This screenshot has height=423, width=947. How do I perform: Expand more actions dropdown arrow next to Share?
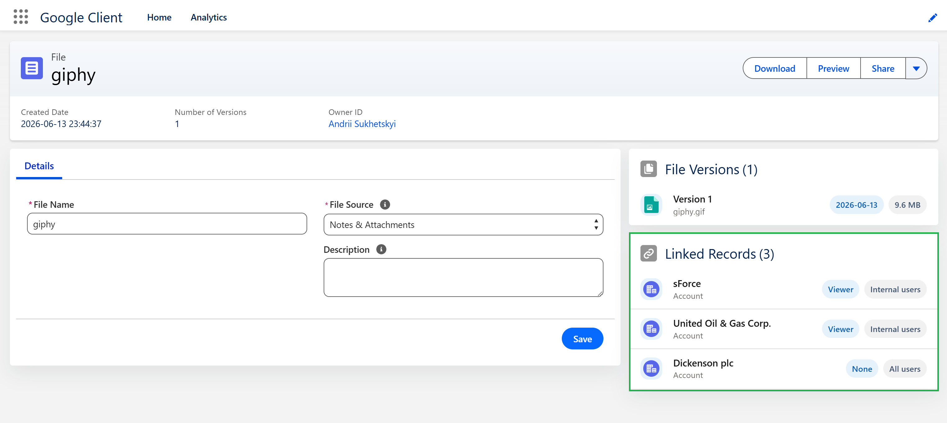916,68
